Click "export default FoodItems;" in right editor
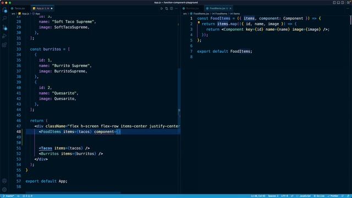The height and width of the screenshot is (198, 352). (224, 51)
